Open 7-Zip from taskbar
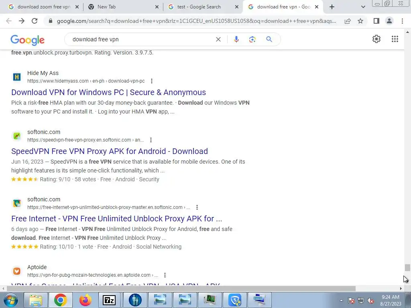The width and height of the screenshot is (411, 308). pyautogui.click(x=109, y=300)
